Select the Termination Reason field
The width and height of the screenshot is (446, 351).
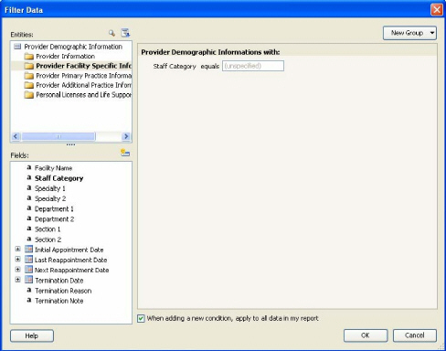click(63, 291)
